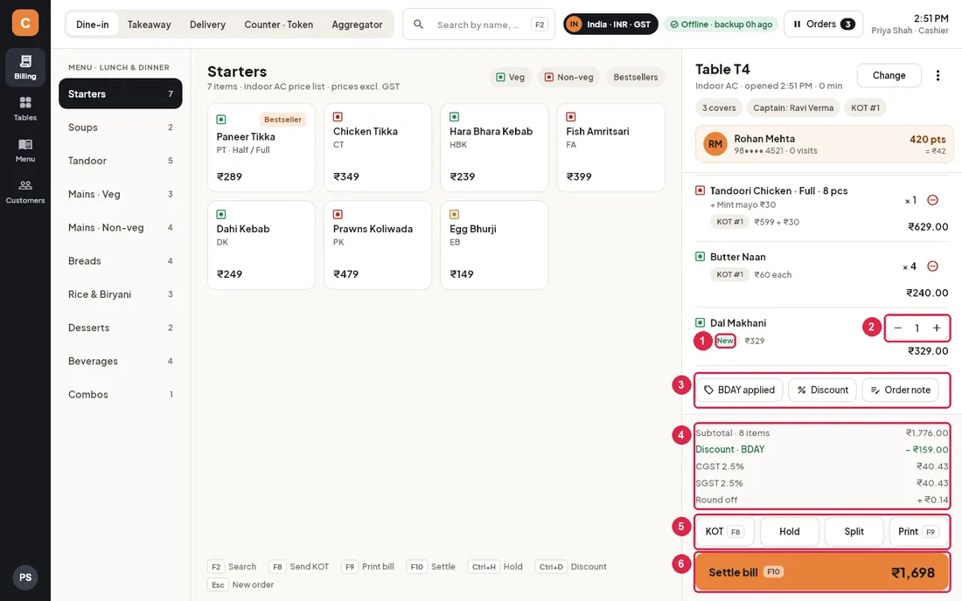Toggle the Veg filter
The width and height of the screenshot is (962, 601).
[511, 77]
